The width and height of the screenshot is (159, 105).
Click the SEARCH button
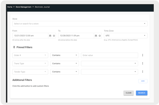pos(142,93)
